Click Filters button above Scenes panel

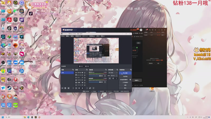pos(87,66)
